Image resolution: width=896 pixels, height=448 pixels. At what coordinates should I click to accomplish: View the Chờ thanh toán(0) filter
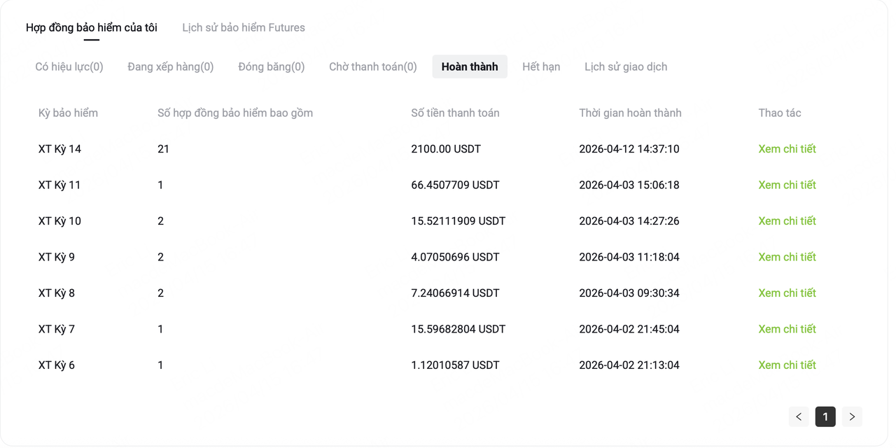point(373,67)
